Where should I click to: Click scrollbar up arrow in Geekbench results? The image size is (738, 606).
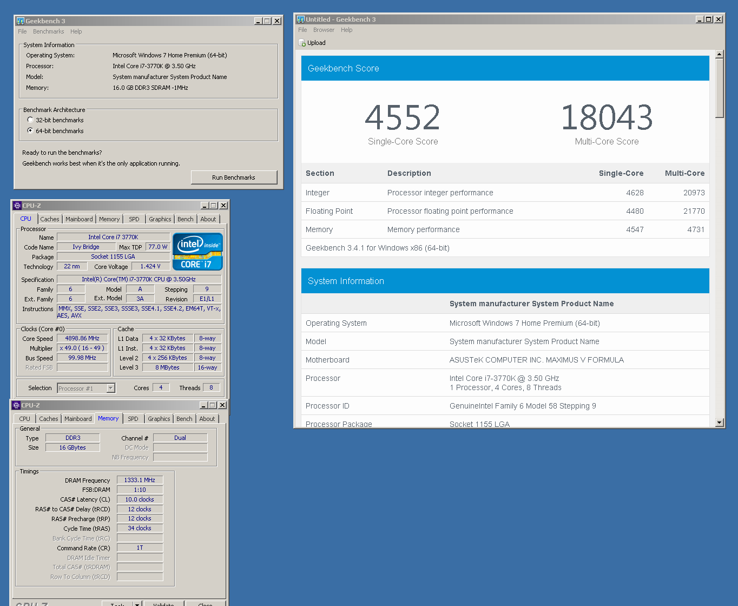[x=719, y=54]
